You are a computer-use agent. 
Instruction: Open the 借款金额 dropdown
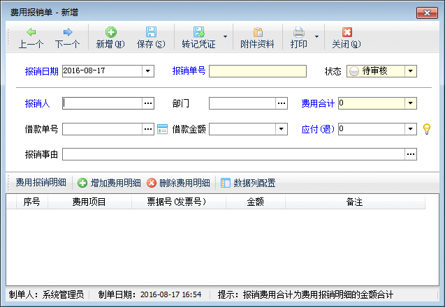[282, 129]
